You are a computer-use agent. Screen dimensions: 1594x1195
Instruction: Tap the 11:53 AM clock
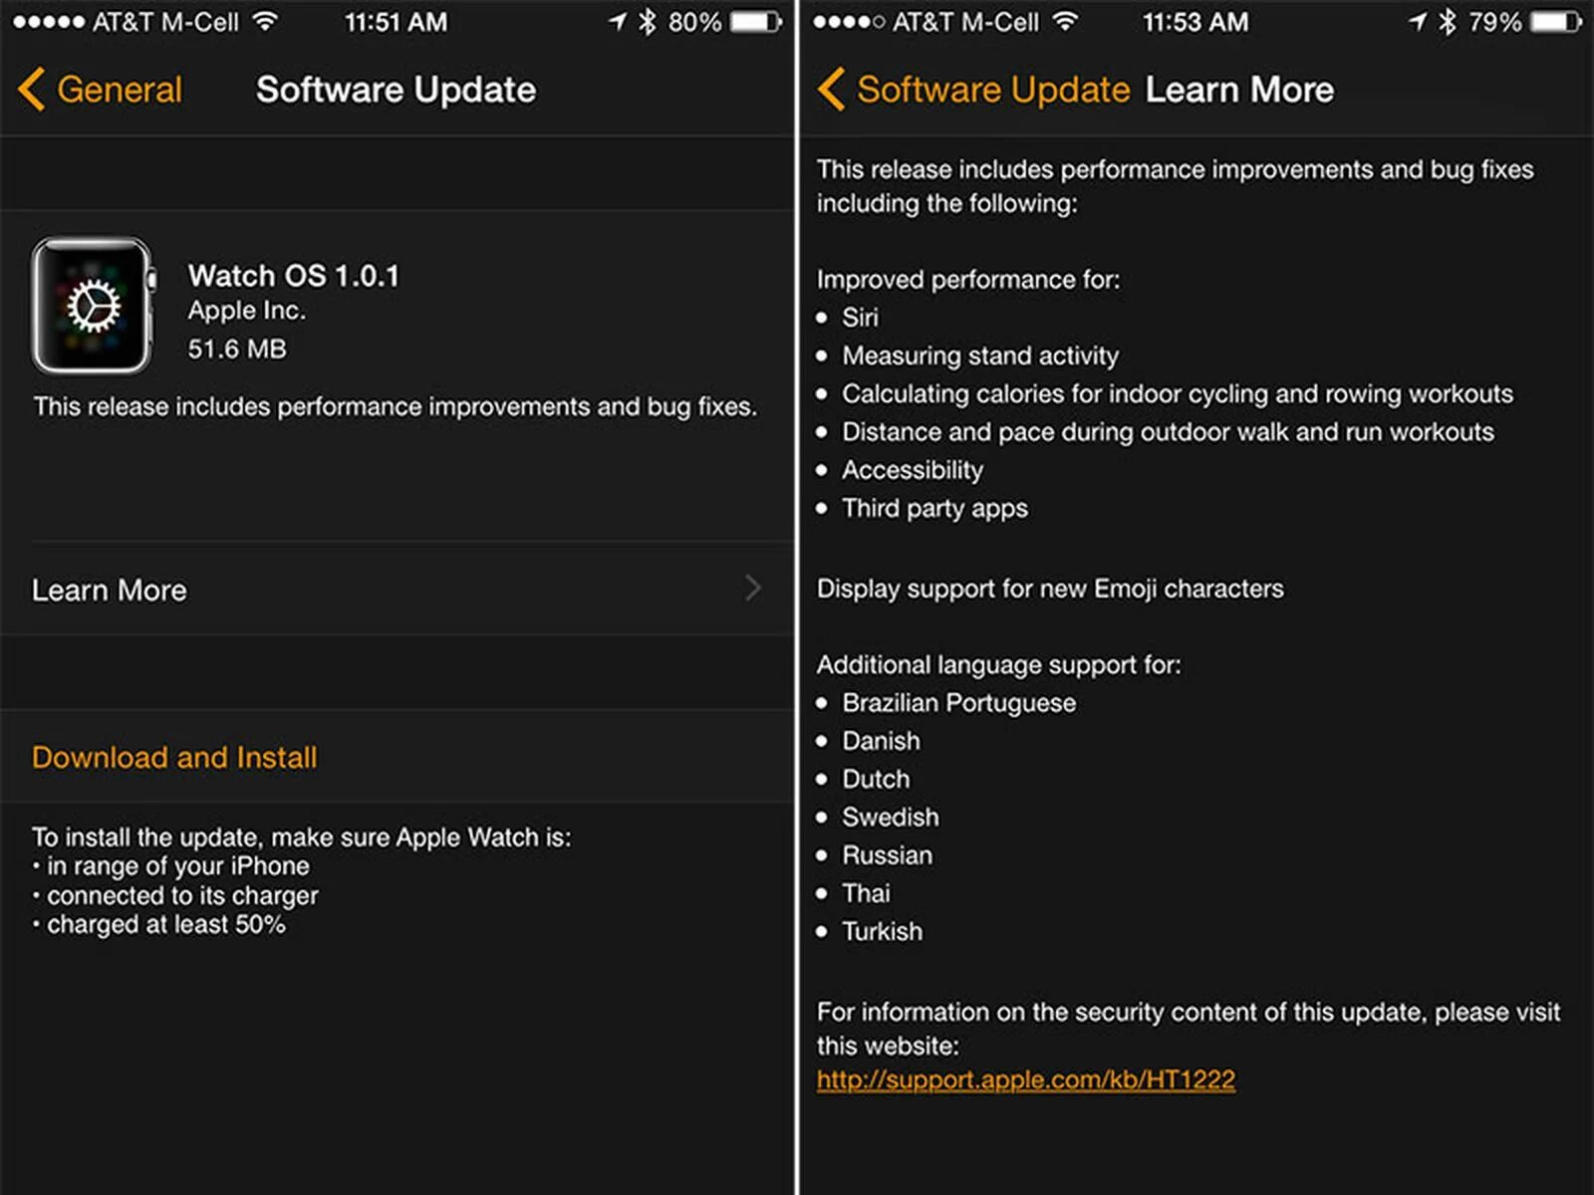click(1195, 22)
